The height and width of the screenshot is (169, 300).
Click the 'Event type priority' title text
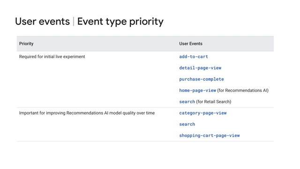[x=120, y=22]
